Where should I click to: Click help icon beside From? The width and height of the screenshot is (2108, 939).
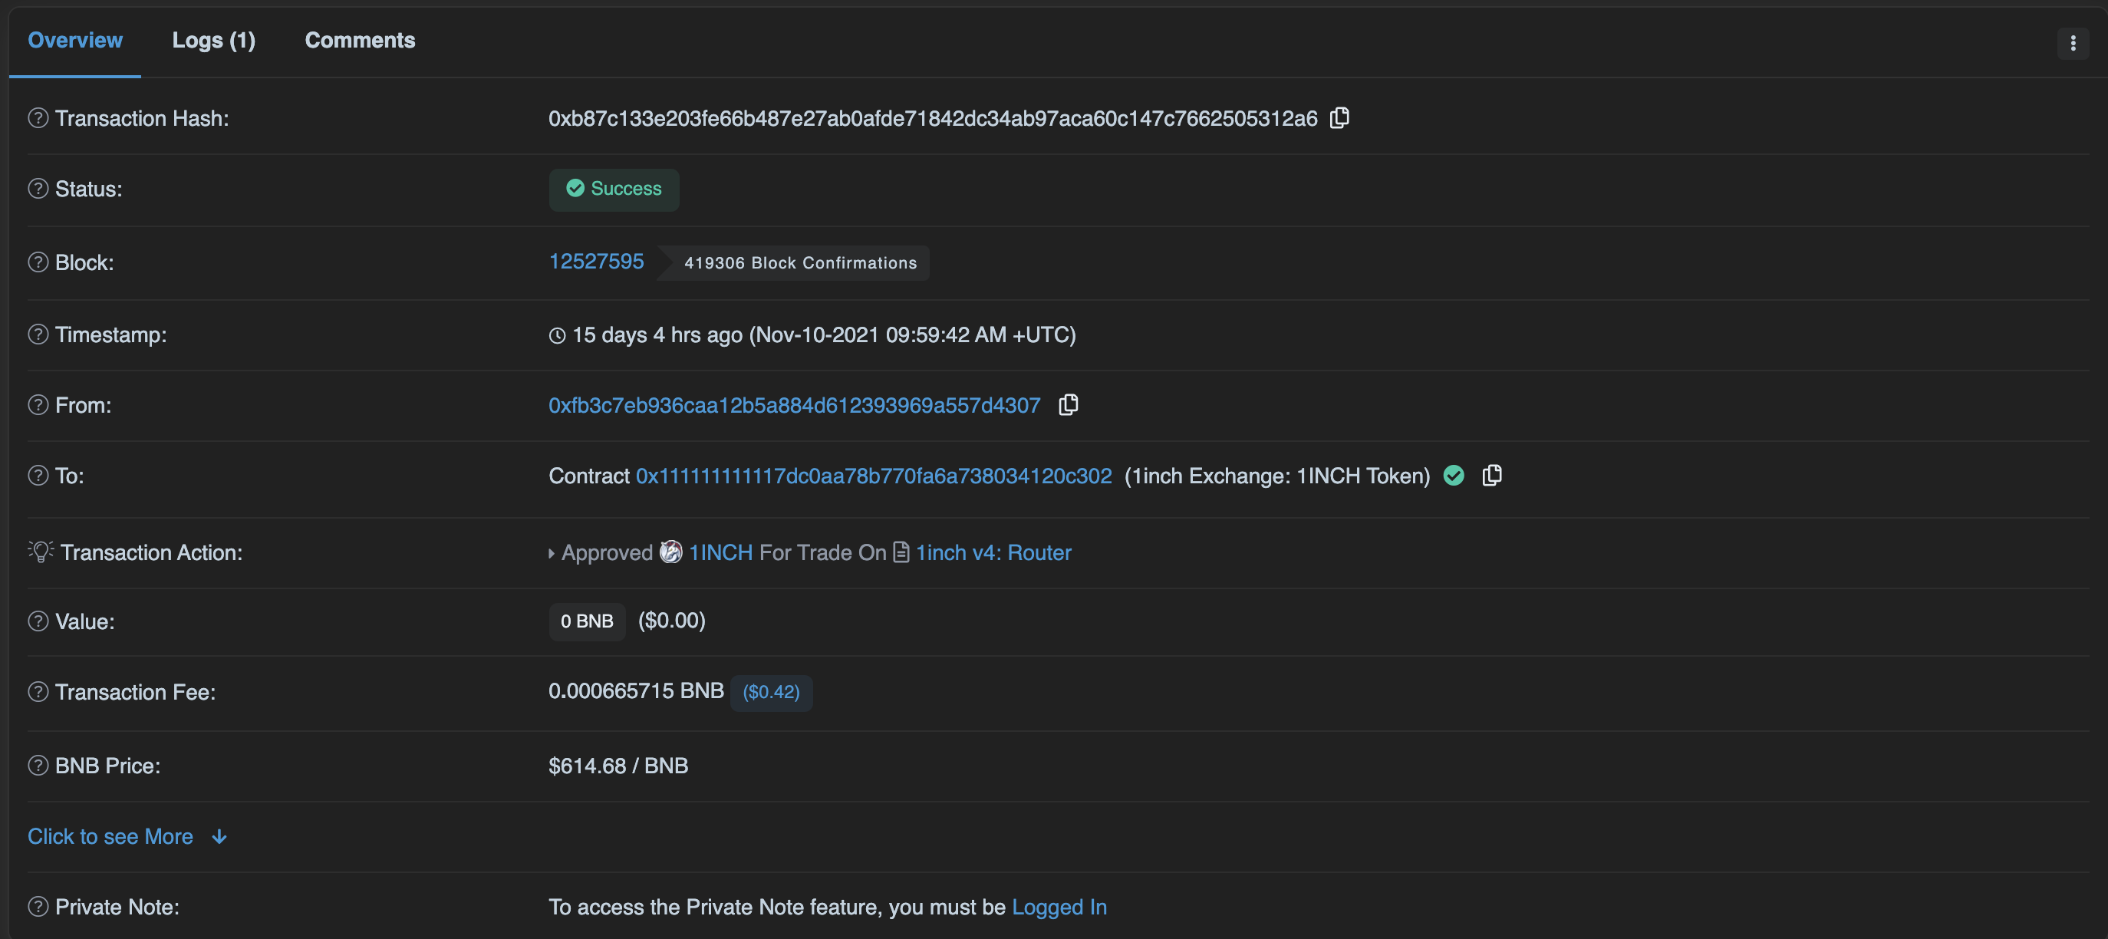[x=38, y=404]
